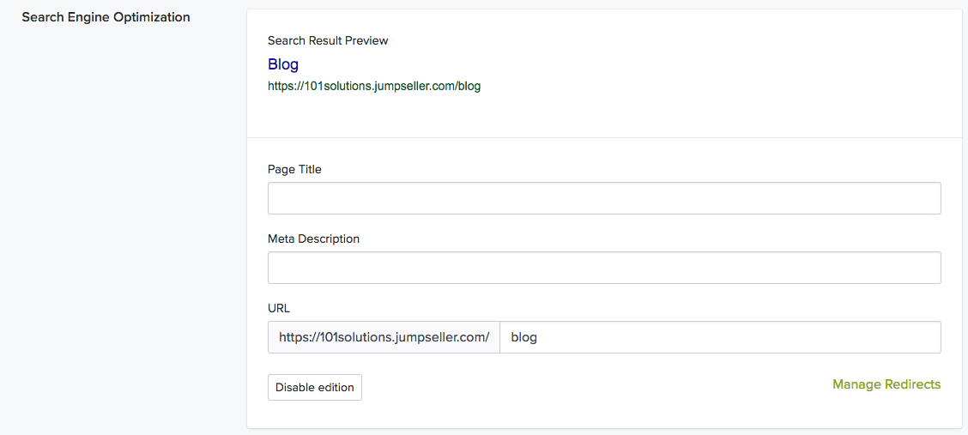Select the word 'blog' in the URL field
968x435 pixels.
tap(523, 337)
